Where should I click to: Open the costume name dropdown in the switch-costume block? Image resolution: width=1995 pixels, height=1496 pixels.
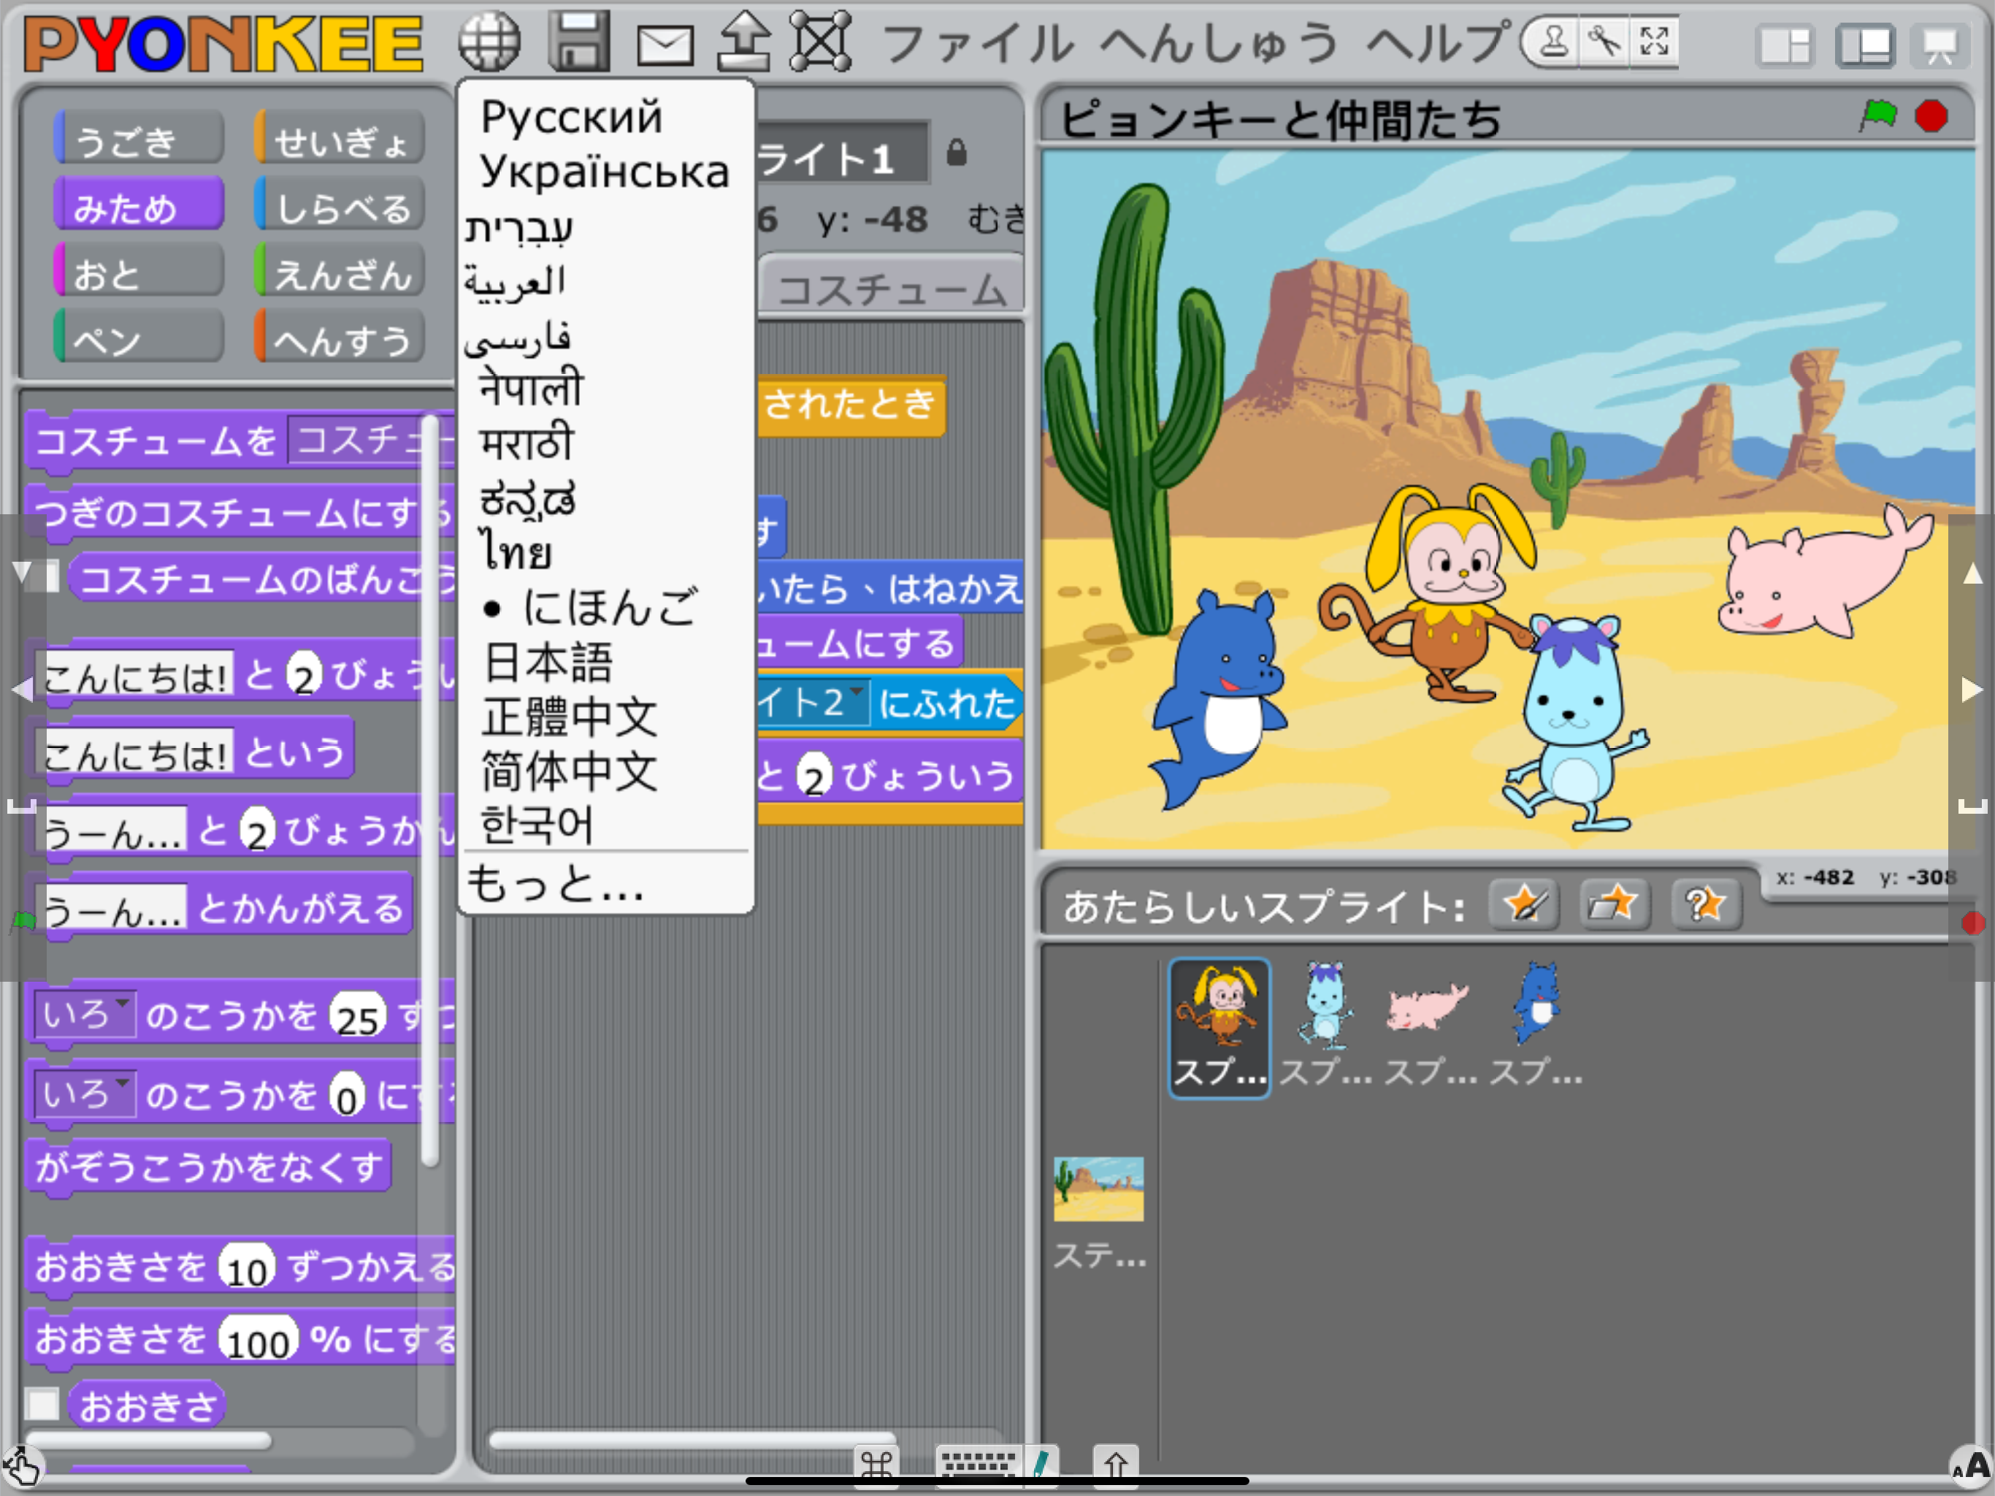[361, 440]
